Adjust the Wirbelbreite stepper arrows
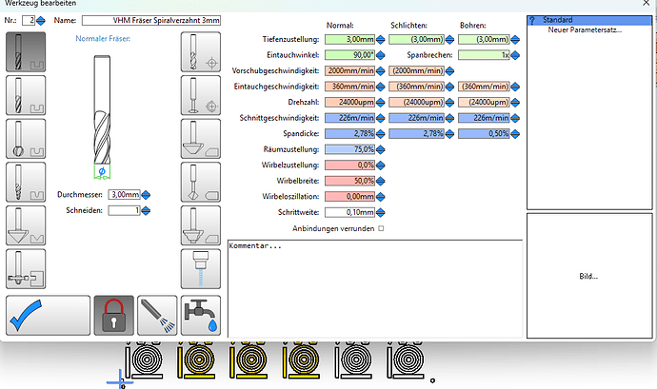 click(x=381, y=181)
